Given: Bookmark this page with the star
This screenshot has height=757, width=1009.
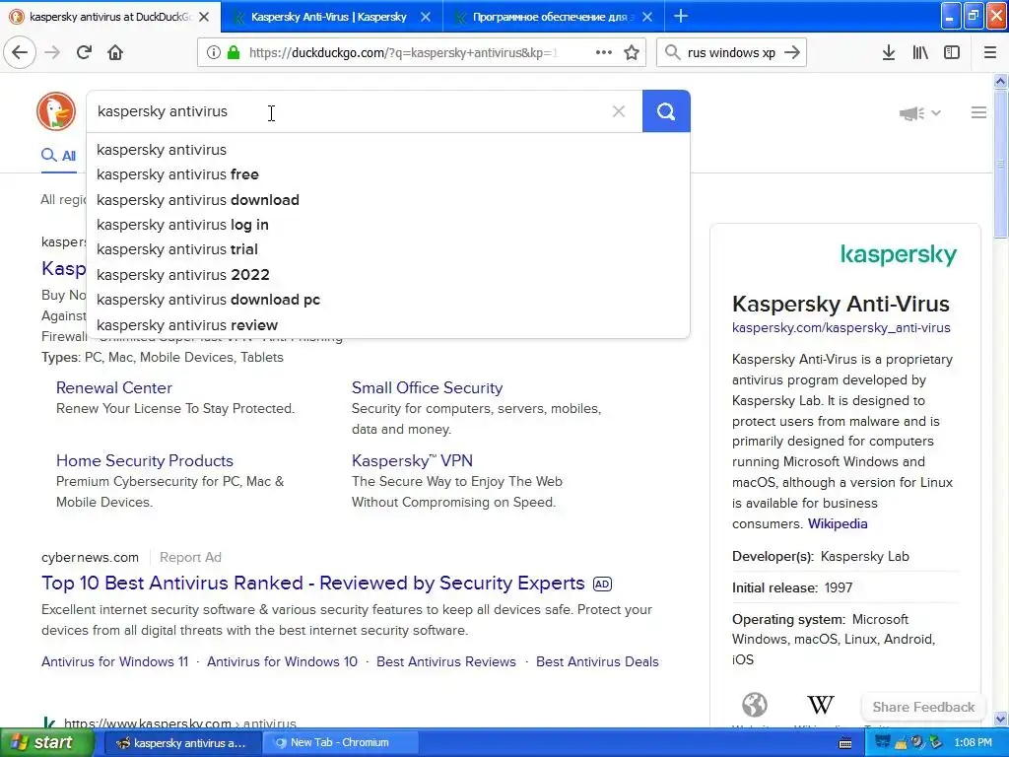Looking at the screenshot, I should (x=632, y=52).
